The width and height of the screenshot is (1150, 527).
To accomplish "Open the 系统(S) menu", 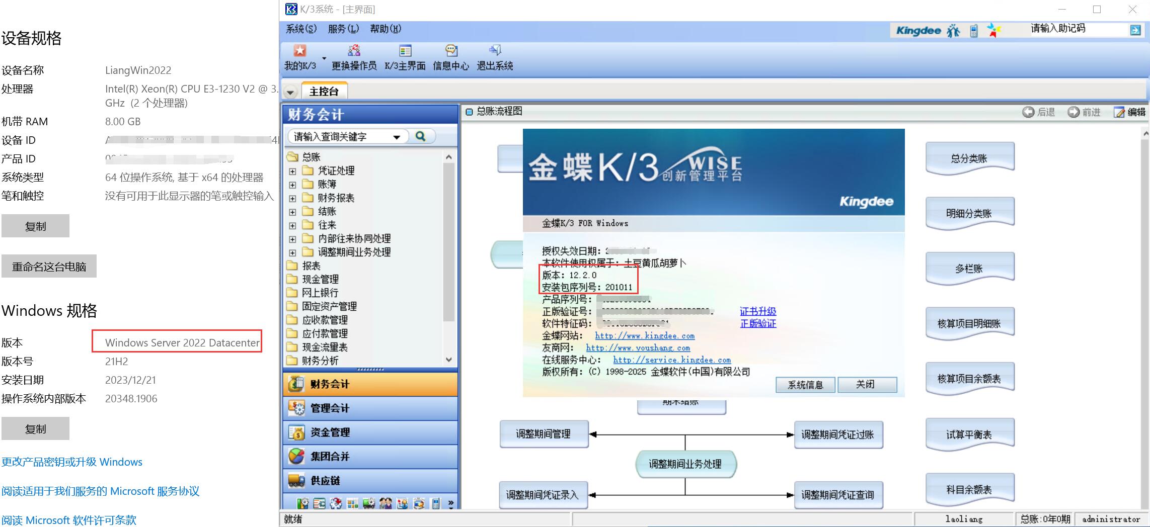I will tap(301, 29).
